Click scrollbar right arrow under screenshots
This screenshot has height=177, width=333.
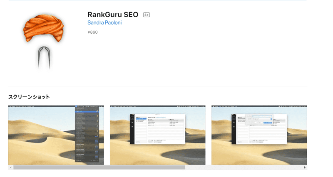point(305,167)
